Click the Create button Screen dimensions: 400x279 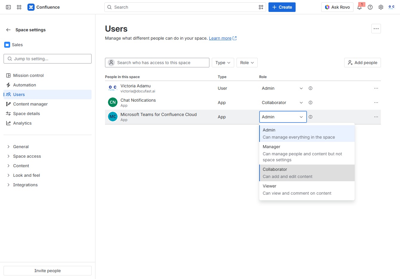(282, 7)
